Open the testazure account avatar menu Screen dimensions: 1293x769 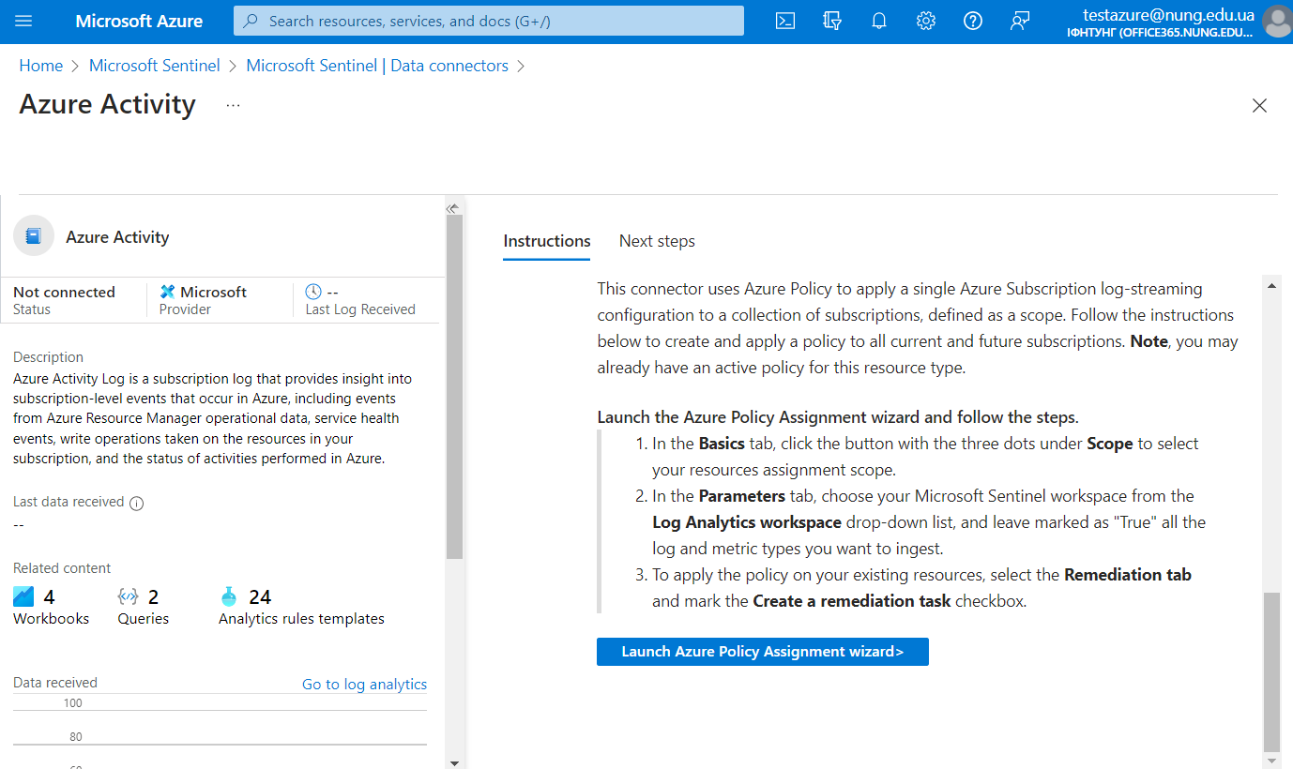pyautogui.click(x=1277, y=21)
